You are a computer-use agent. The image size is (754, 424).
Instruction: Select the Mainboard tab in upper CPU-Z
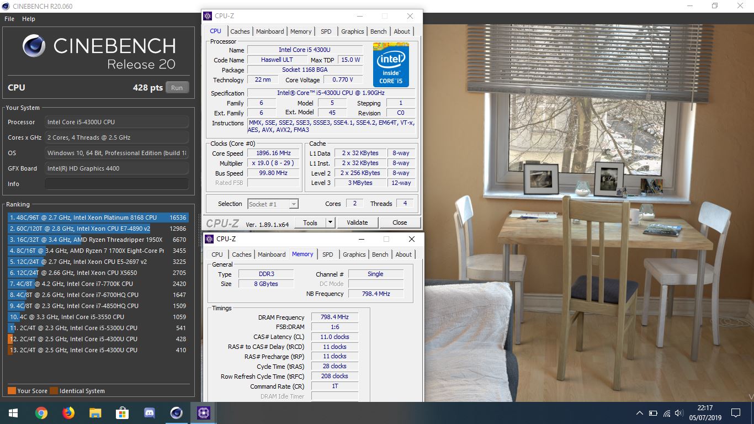point(270,31)
